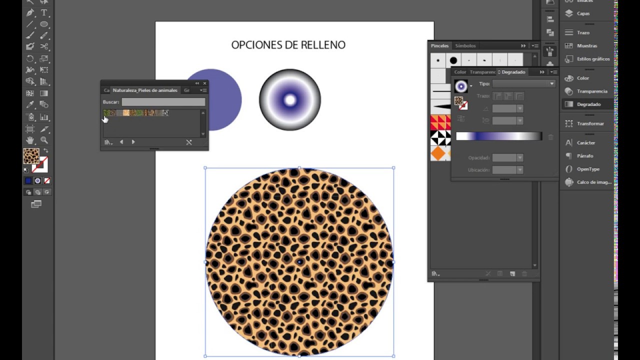
Task: Open gradient swatch preset arrow
Action: click(471, 86)
